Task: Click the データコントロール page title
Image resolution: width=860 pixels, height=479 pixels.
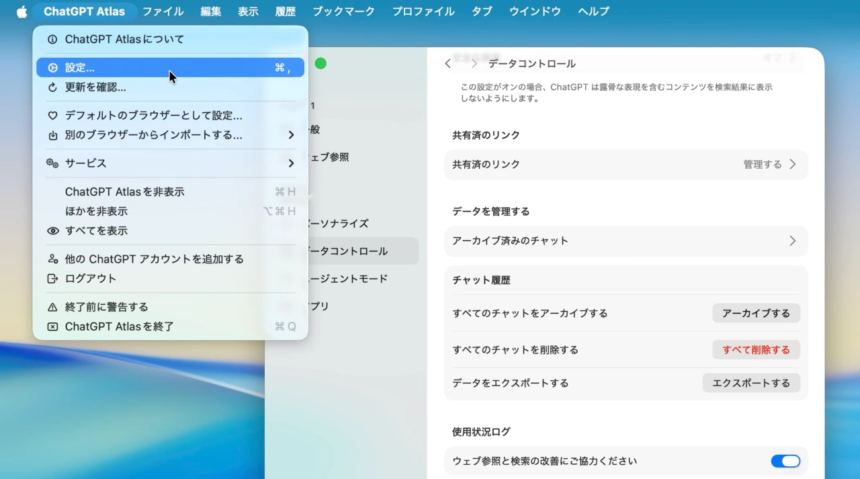Action: tap(532, 64)
